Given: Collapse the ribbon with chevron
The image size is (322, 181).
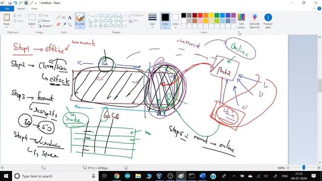Looking at the screenshot, I should (314, 9).
